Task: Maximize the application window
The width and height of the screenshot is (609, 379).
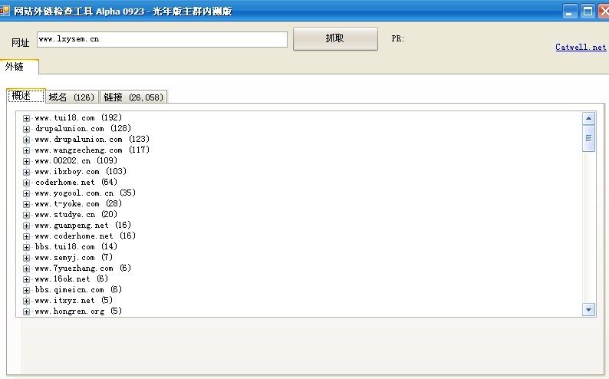Action: pyautogui.click(x=588, y=11)
